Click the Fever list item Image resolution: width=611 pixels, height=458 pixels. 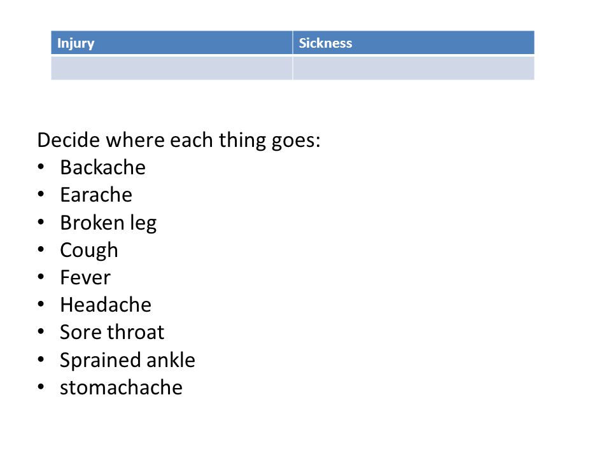85,277
